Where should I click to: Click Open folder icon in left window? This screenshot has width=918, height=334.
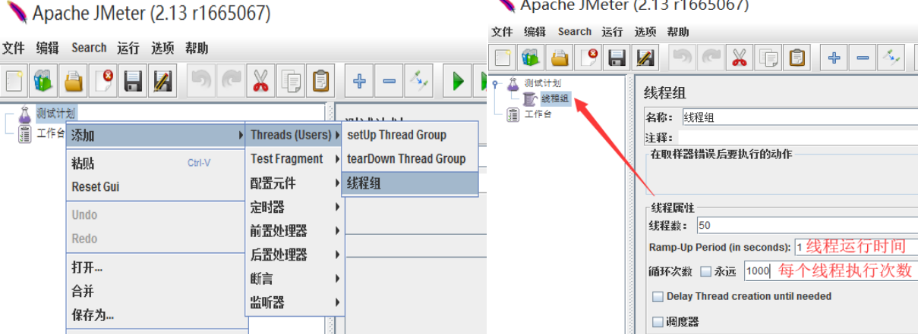click(73, 81)
